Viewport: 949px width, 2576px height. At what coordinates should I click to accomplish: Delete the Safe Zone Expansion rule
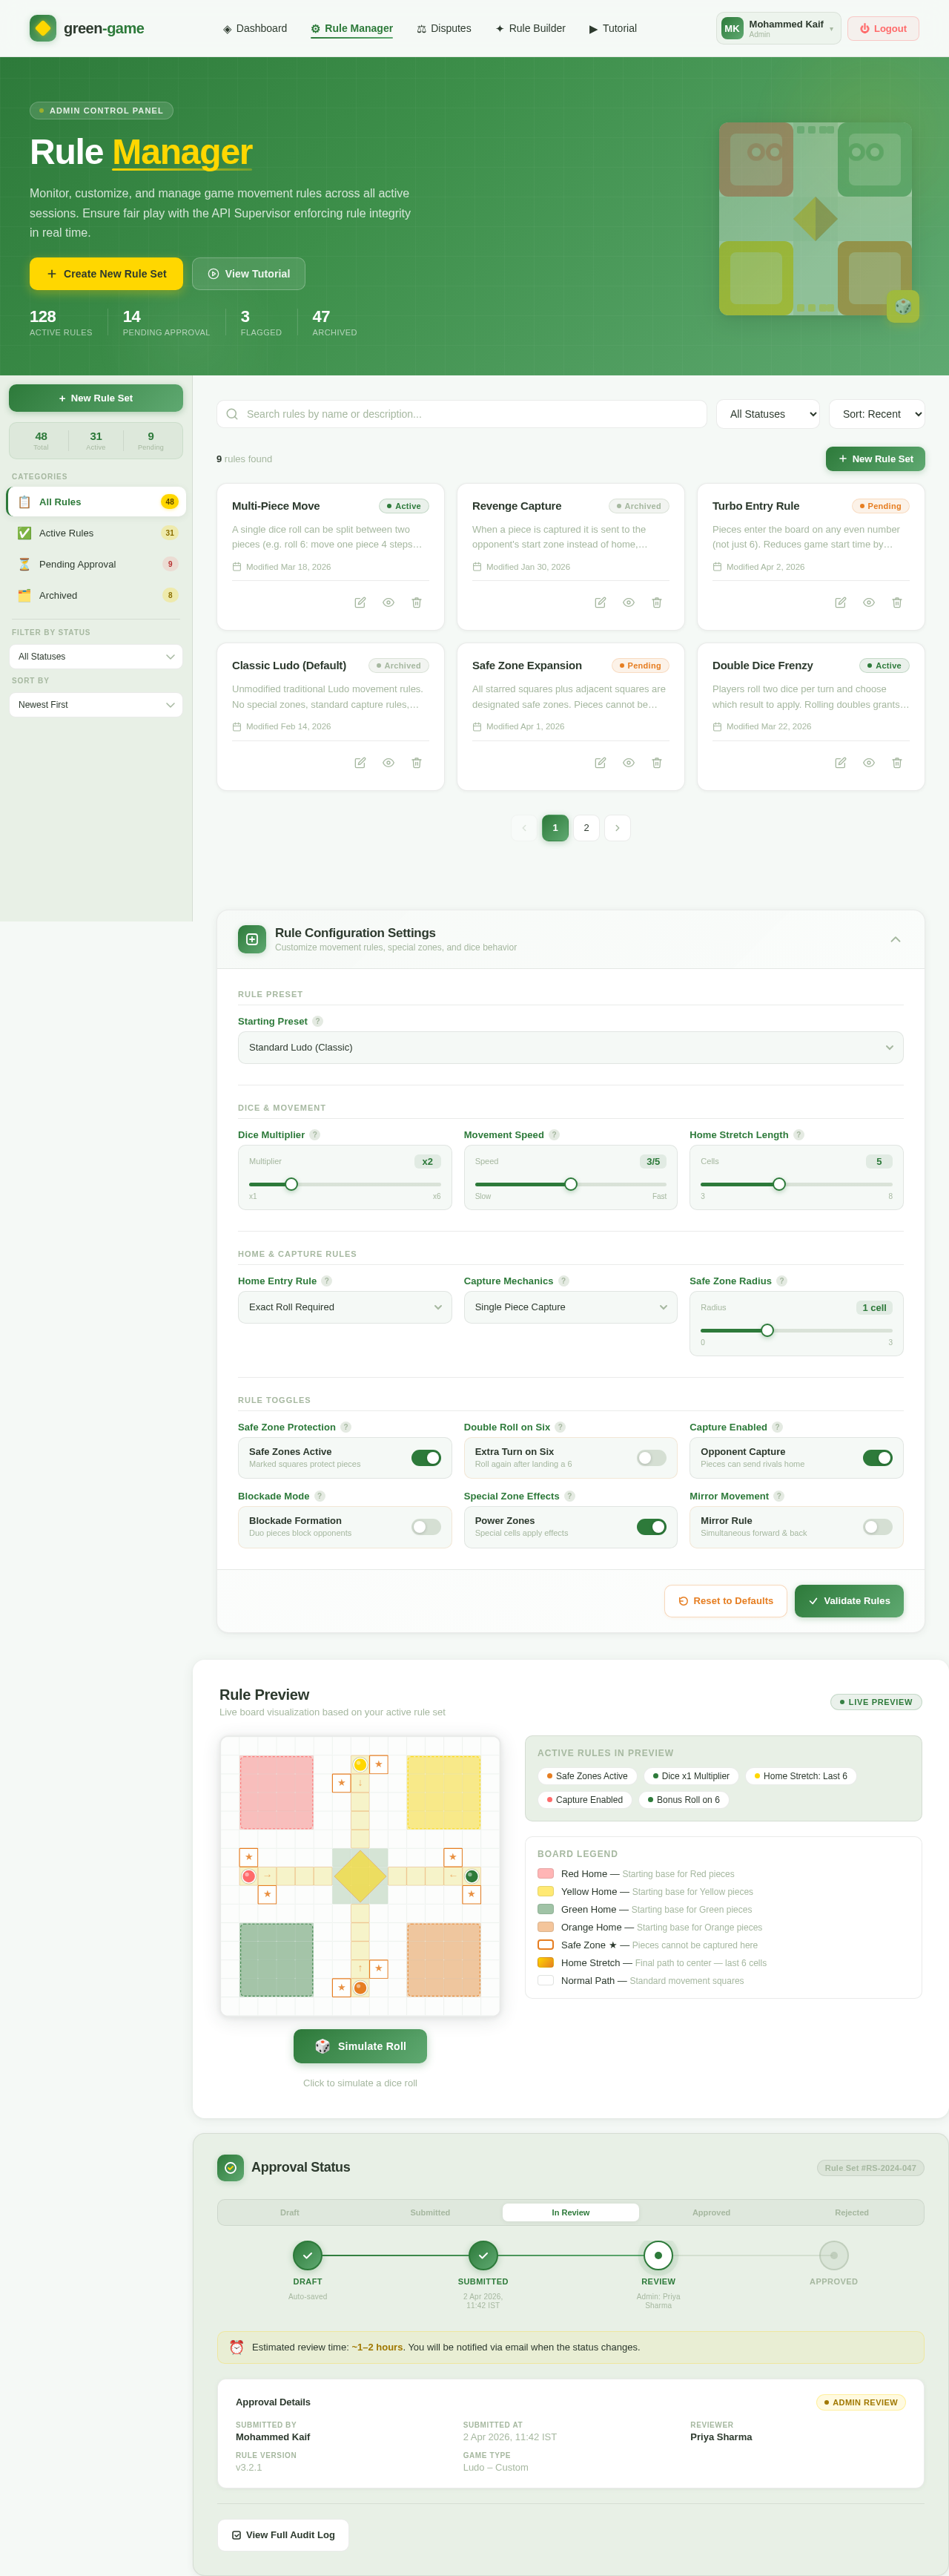[656, 763]
